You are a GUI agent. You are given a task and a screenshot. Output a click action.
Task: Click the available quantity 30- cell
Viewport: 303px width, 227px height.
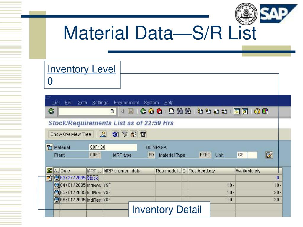coord(258,200)
